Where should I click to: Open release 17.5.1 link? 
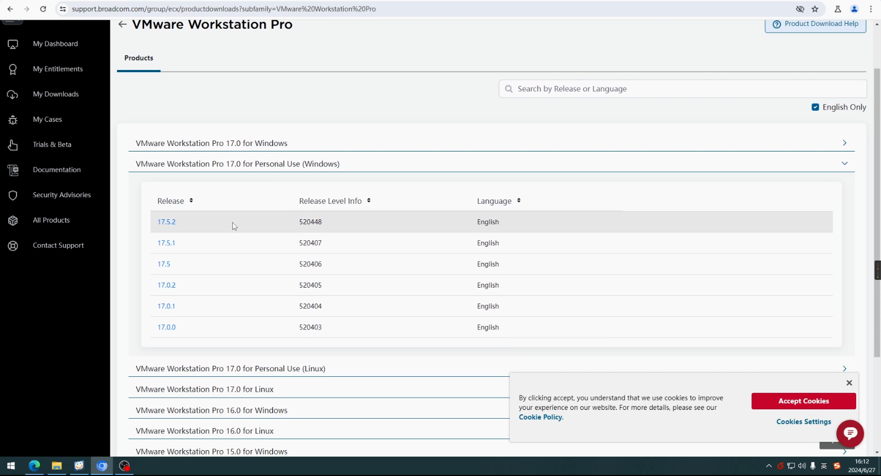click(166, 243)
